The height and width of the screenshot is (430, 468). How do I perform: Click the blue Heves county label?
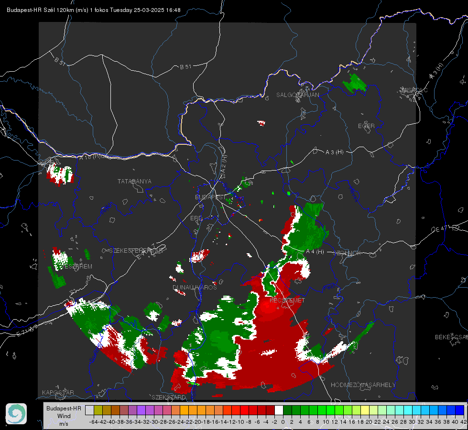click(353, 194)
